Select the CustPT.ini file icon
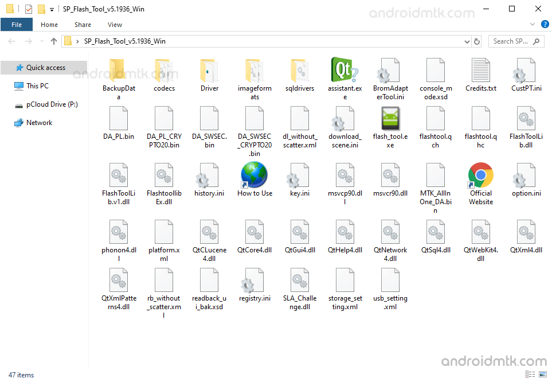552x382 pixels. pyautogui.click(x=525, y=71)
